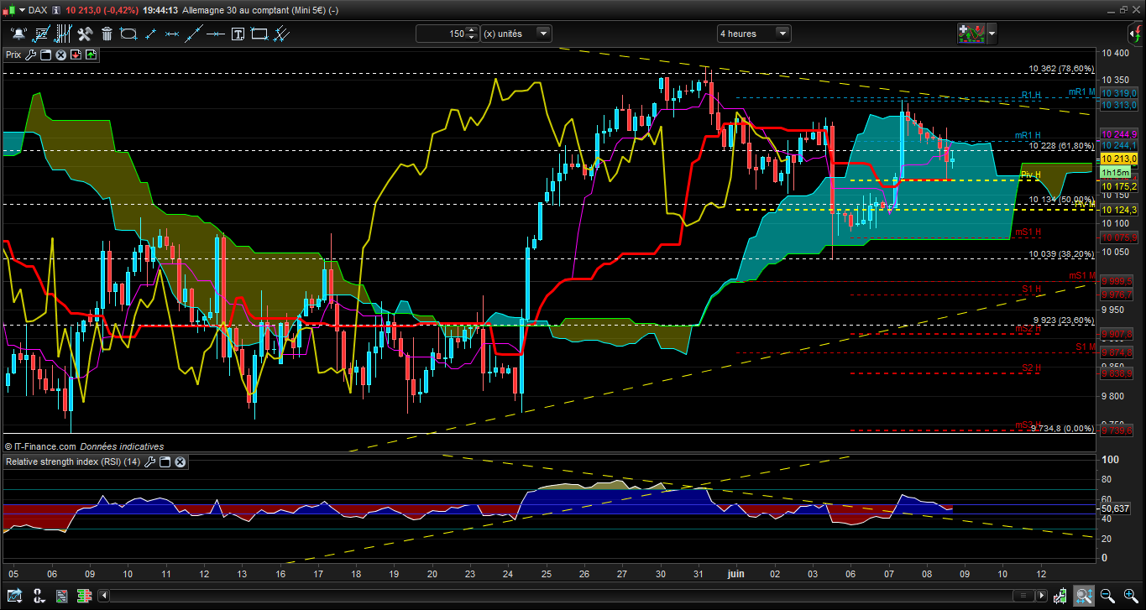Select the horizontal arrow measurement tool

172,34
